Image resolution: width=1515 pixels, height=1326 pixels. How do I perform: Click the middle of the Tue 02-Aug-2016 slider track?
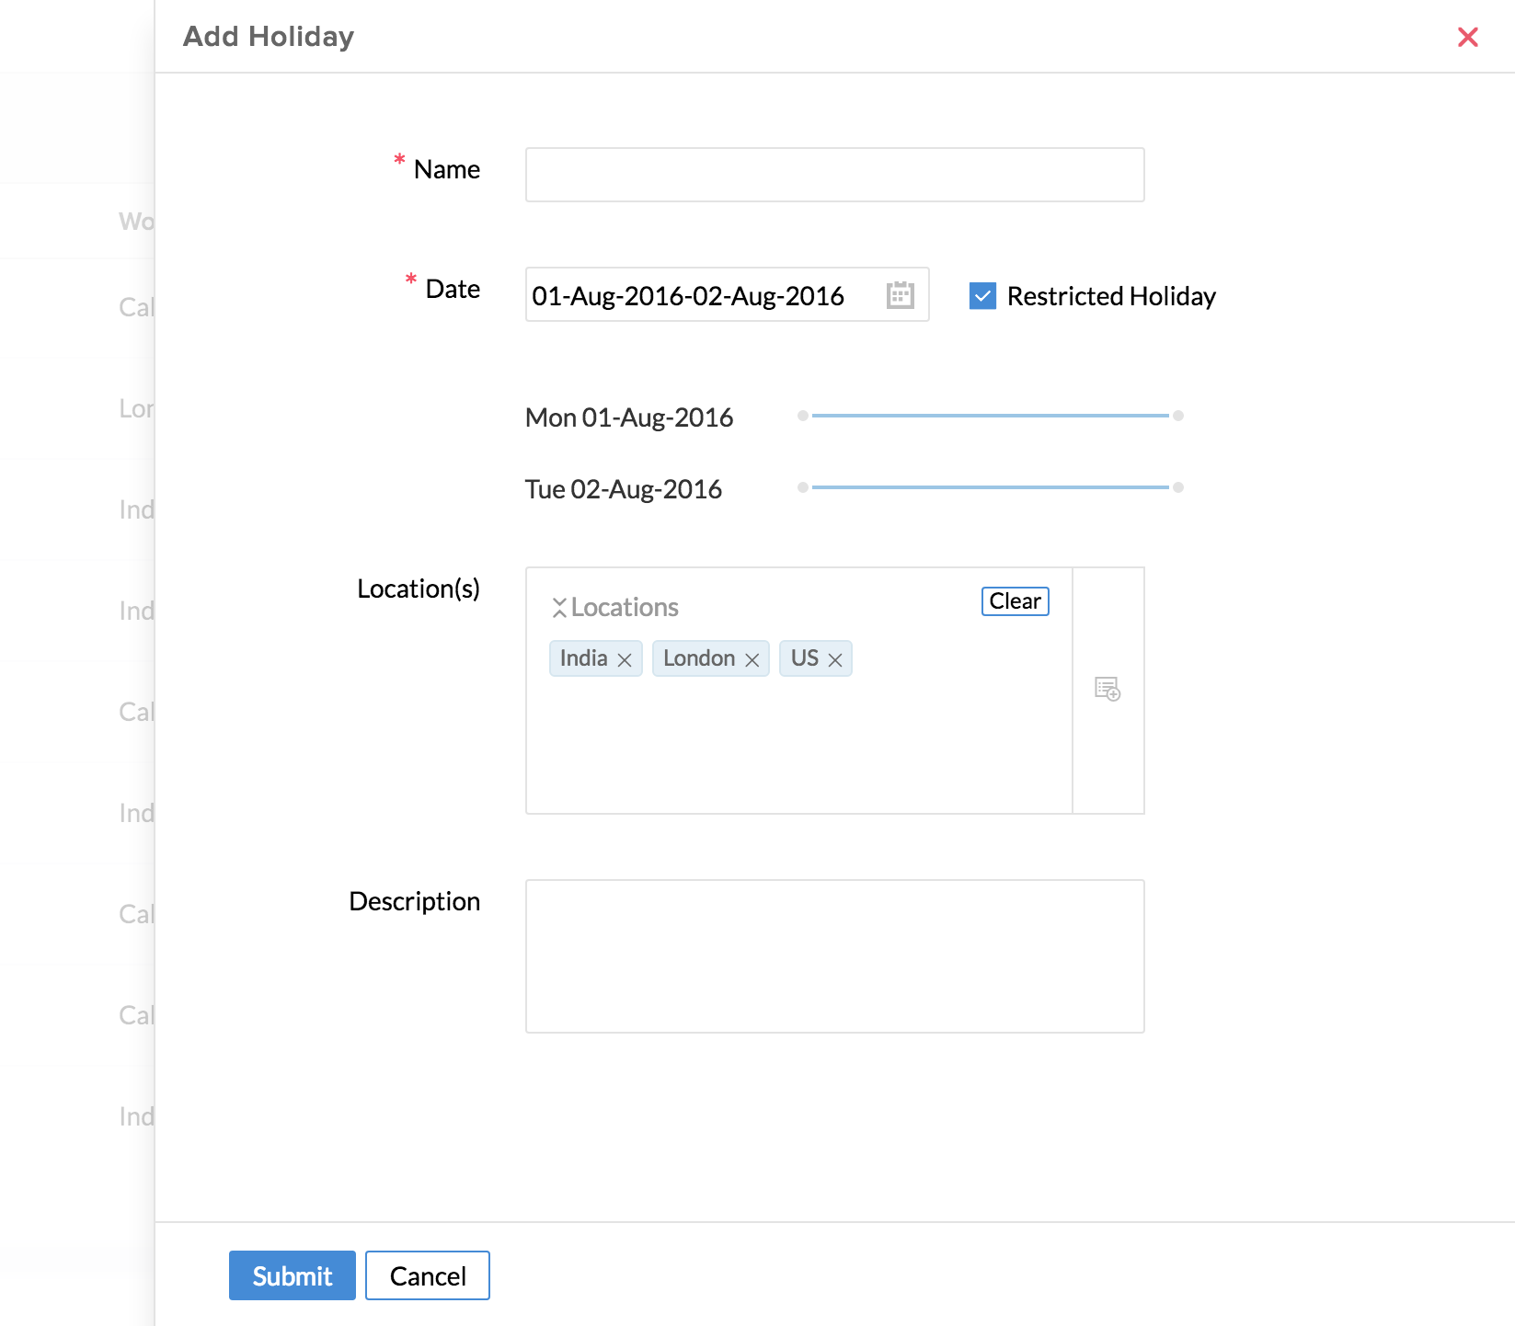click(991, 487)
